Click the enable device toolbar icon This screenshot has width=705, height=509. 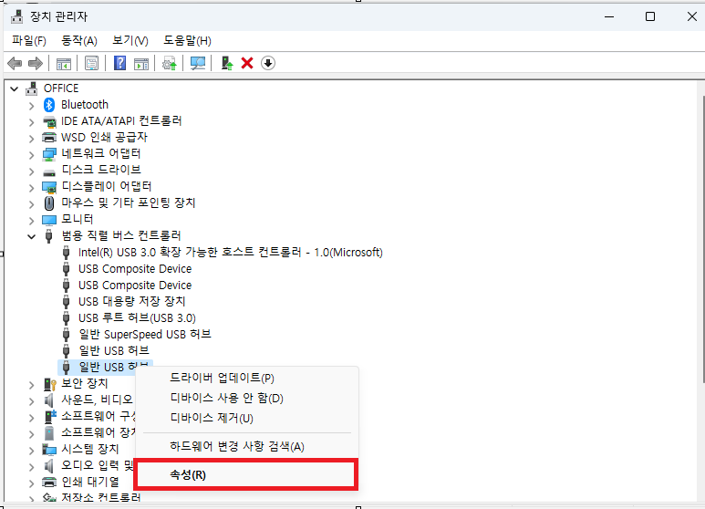(x=227, y=64)
